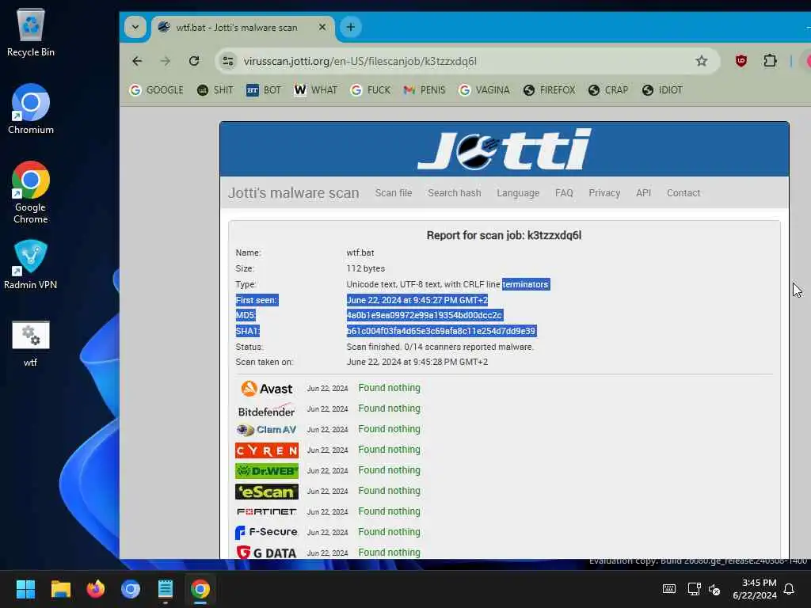Open the WHAT Wikipedia bookmark
811x608 pixels.
pos(315,90)
